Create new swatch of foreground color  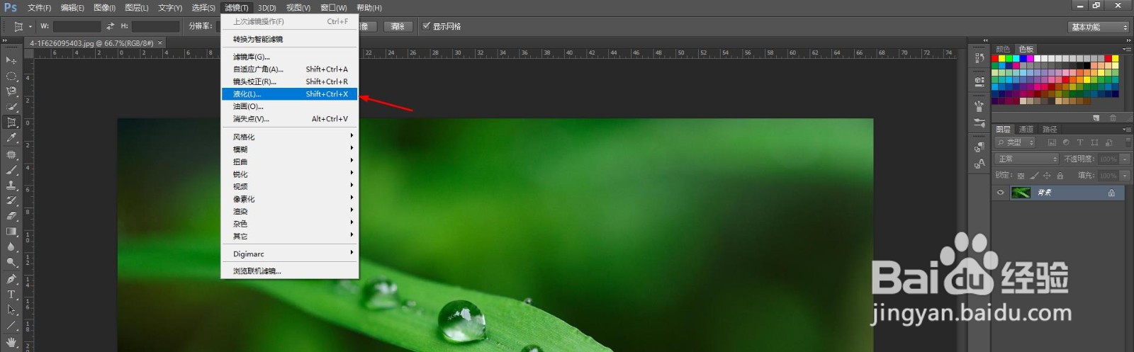[x=1096, y=118]
